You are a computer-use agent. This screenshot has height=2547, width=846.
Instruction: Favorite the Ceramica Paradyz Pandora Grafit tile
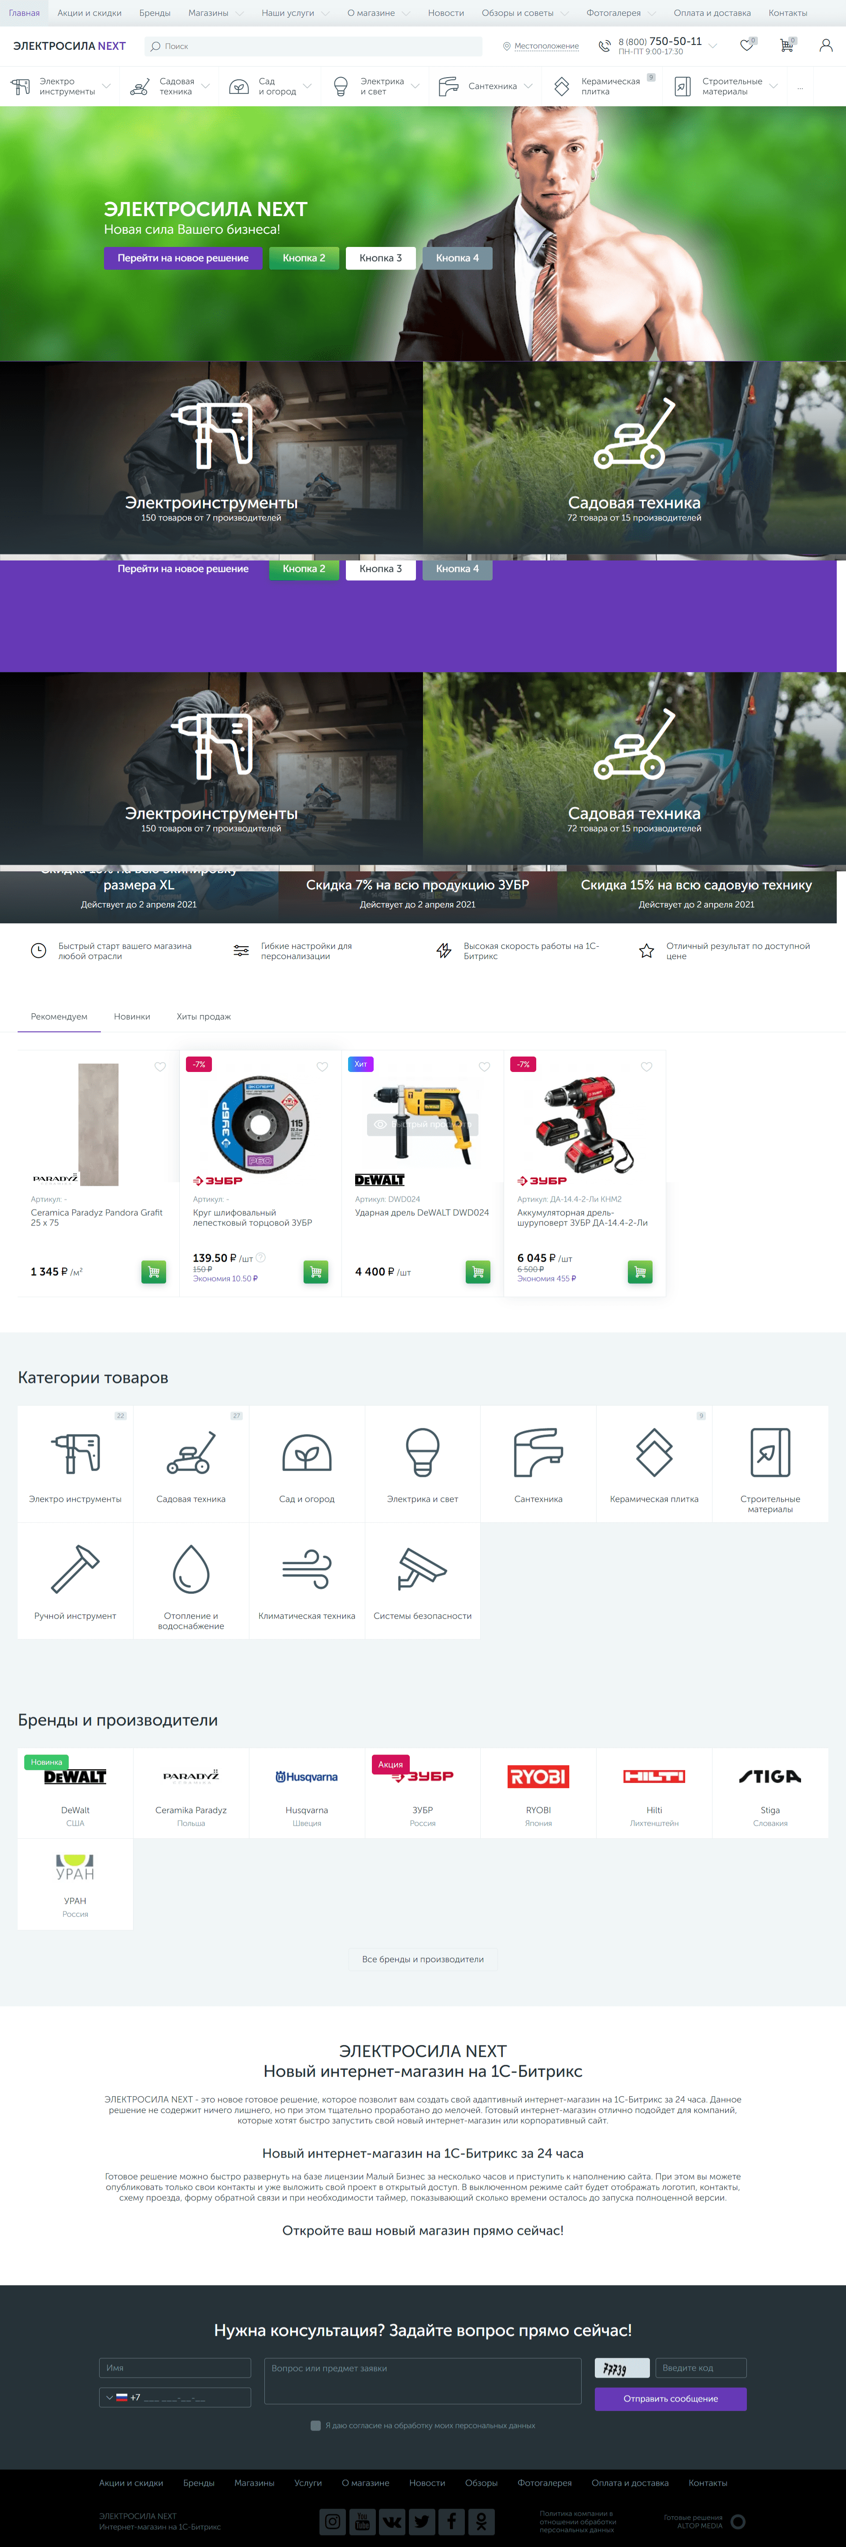click(x=160, y=1067)
